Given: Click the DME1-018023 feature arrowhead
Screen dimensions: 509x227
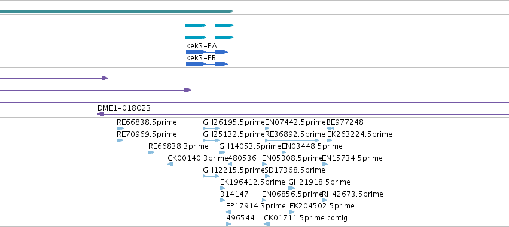Looking at the screenshot, I should [101, 114].
